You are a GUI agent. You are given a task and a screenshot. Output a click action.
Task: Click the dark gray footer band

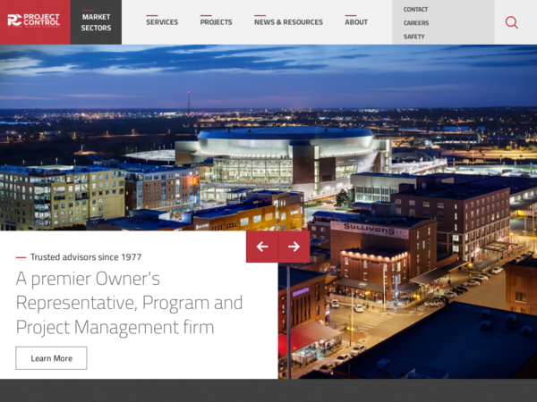(268, 390)
